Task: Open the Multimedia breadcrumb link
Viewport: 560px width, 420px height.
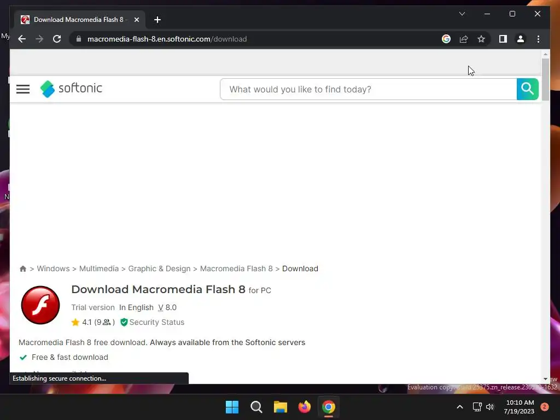Action: pyautogui.click(x=99, y=269)
